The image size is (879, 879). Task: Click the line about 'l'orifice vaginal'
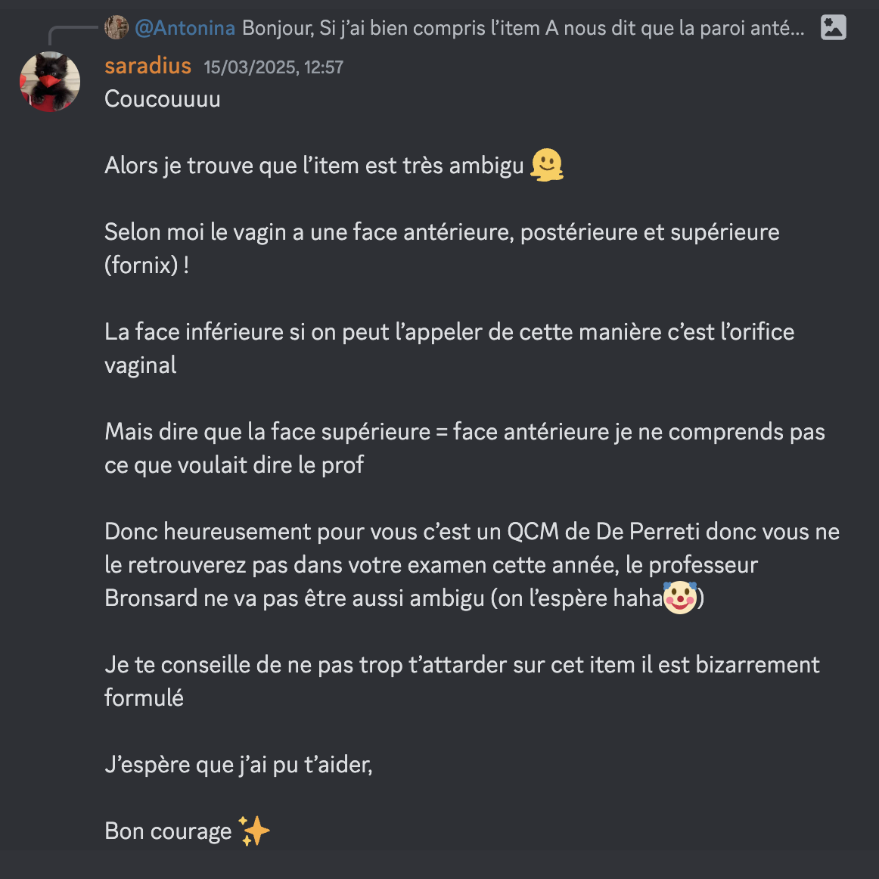coord(449,348)
